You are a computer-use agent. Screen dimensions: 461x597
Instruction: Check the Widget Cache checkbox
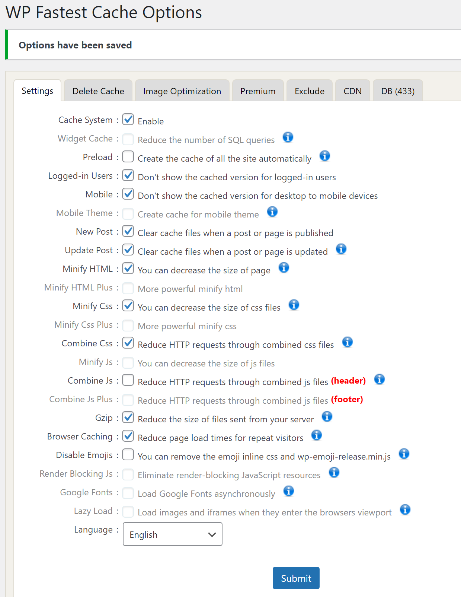coord(128,139)
